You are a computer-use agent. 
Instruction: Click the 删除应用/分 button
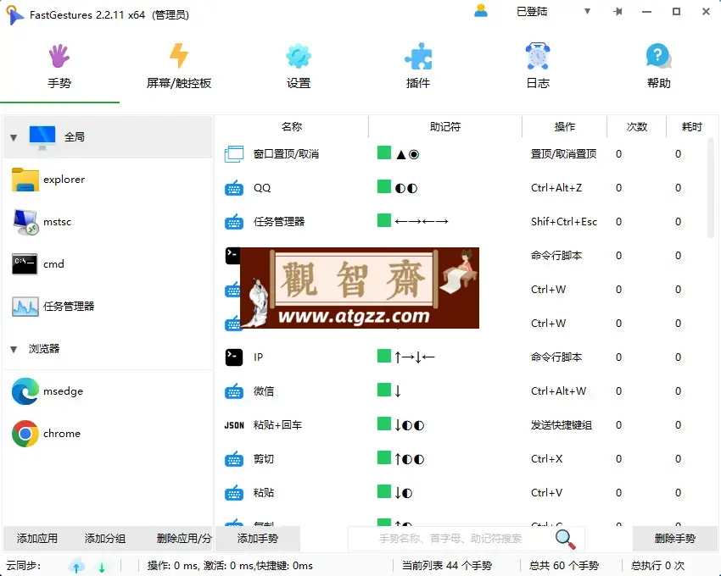click(184, 539)
